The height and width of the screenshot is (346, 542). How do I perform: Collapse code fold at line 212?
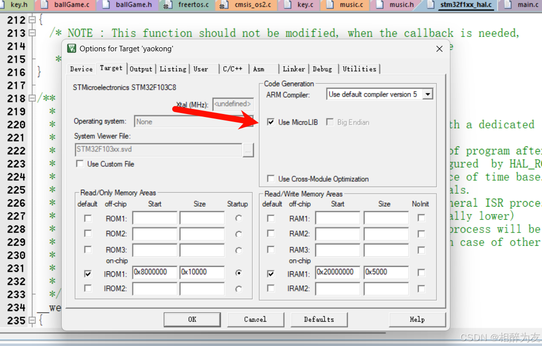tap(32, 20)
